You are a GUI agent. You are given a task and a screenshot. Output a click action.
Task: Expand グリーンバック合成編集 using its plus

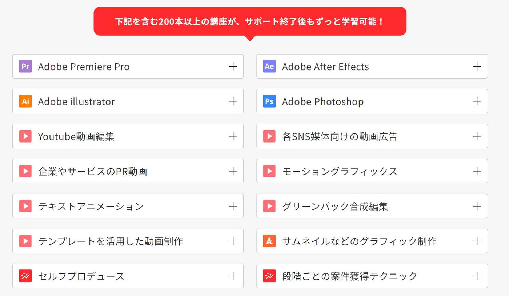pyautogui.click(x=477, y=206)
